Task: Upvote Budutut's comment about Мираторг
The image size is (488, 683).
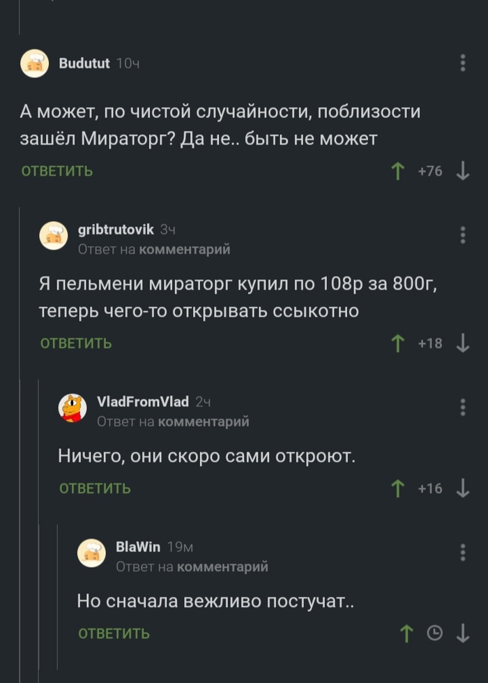Action: point(398,172)
